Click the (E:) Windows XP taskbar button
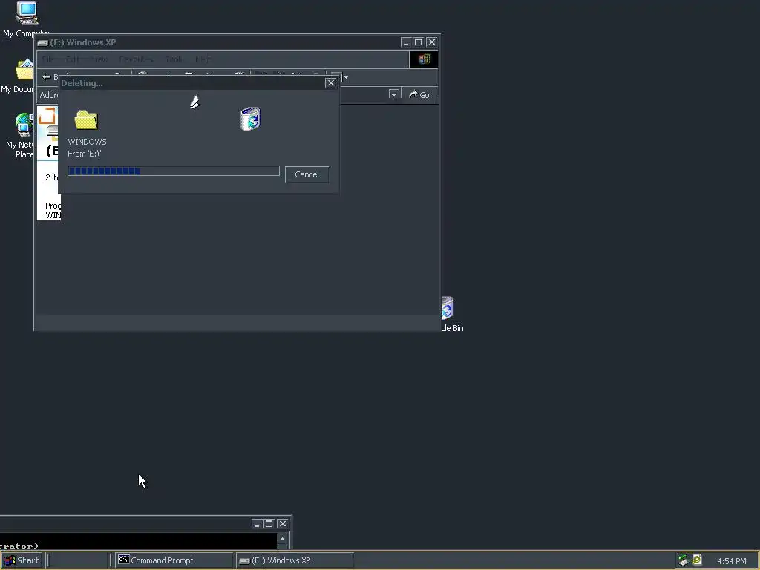760x570 pixels. [295, 560]
